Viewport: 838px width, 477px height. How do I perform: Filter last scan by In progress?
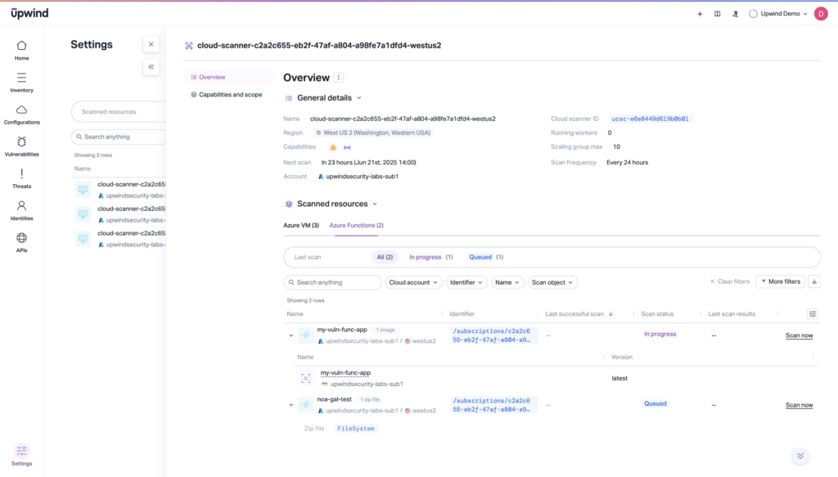(430, 257)
